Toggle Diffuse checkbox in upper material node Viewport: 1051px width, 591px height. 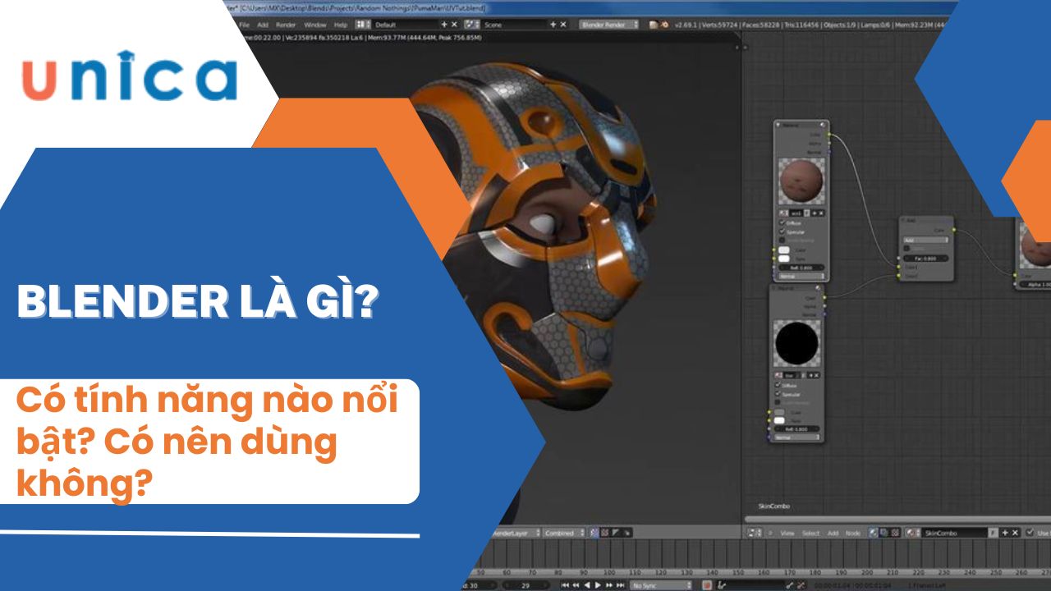781,222
